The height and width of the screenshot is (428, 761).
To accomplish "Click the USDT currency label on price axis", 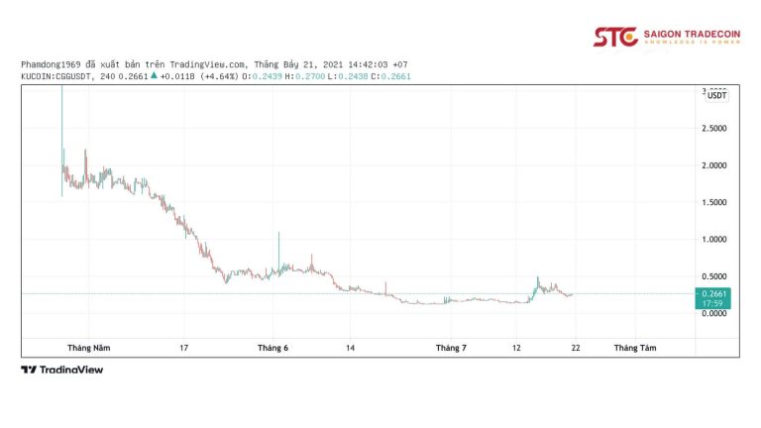I will [x=716, y=96].
